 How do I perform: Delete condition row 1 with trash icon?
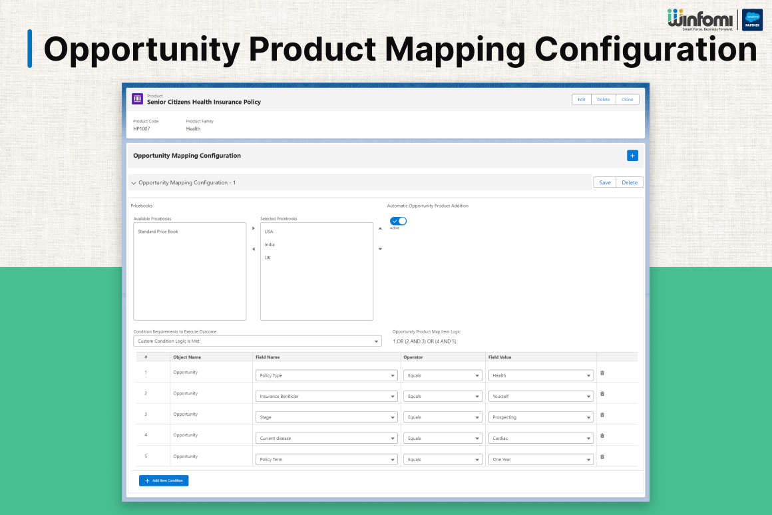pyautogui.click(x=602, y=373)
